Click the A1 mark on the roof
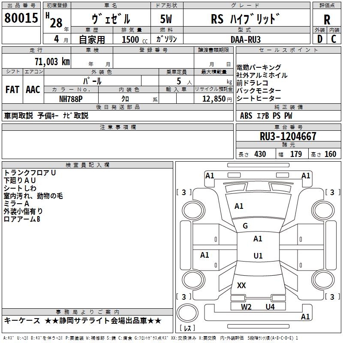Image resolution: width=343 pixels, height=343 pixels. pyautogui.click(x=258, y=239)
